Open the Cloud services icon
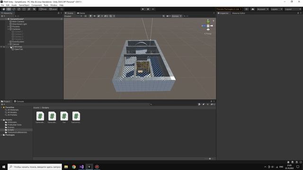The height and width of the screenshot is (170, 303). pyautogui.click(x=253, y=9)
